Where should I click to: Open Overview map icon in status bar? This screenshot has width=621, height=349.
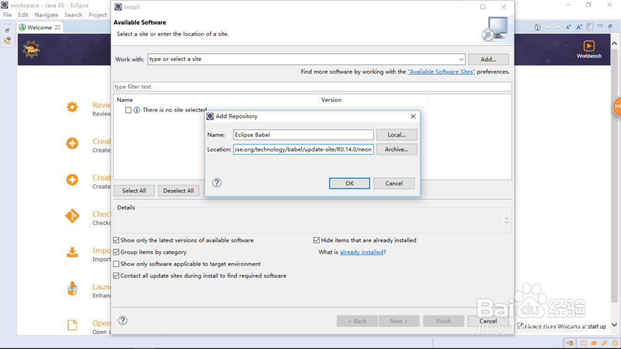(x=584, y=343)
